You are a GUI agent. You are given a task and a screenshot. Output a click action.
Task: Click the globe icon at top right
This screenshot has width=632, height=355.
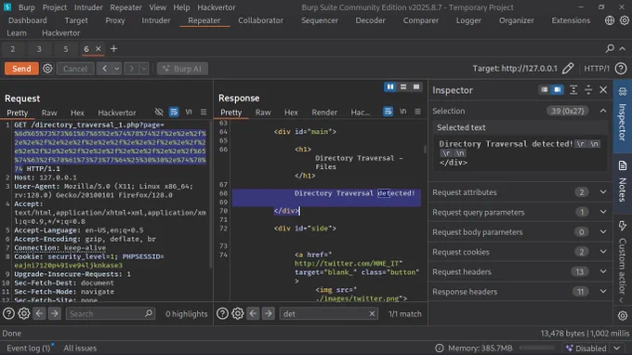[610, 20]
